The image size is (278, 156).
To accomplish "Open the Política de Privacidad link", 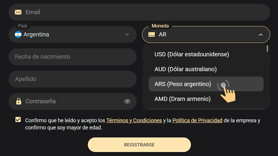I will pyautogui.click(x=197, y=120).
